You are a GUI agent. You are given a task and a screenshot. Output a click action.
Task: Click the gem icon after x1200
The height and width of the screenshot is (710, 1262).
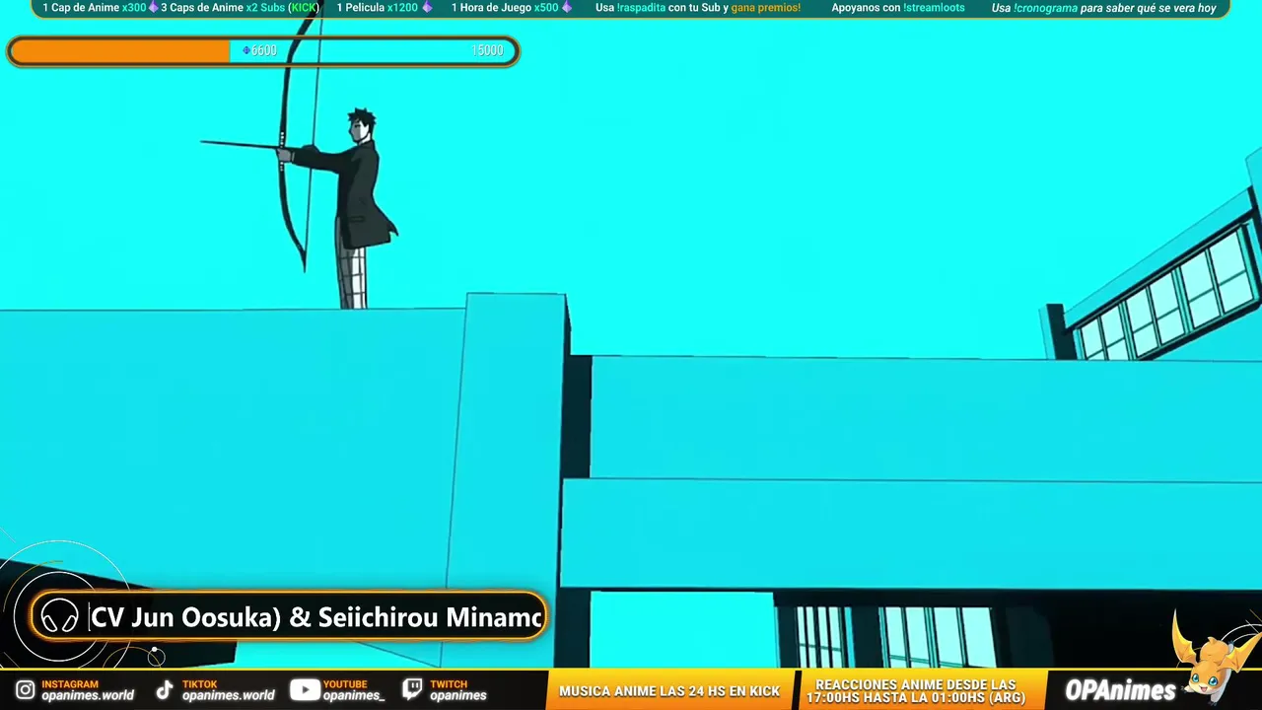coord(426,8)
